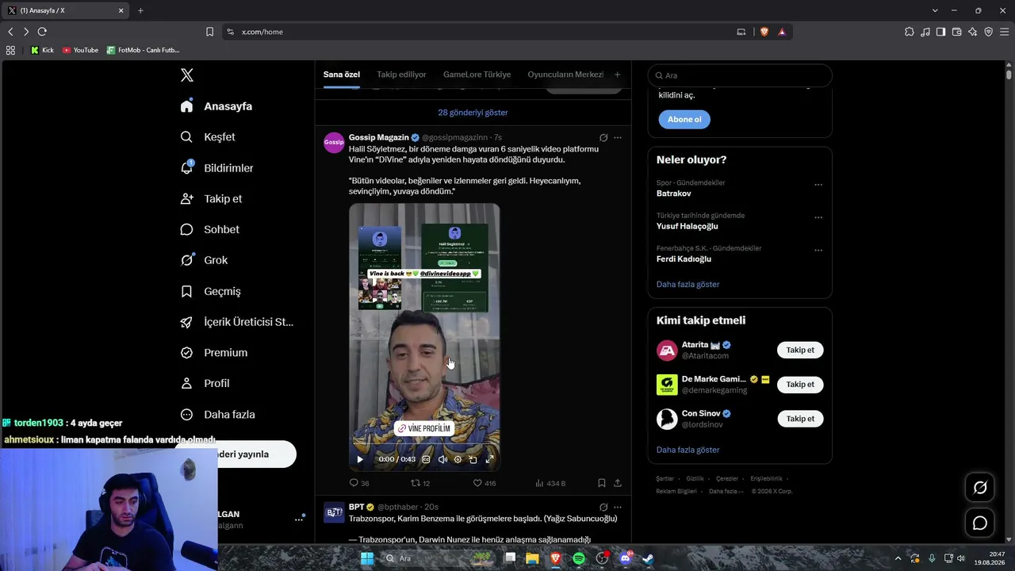The image size is (1015, 571).
Task: Reload the page in browser
Action: click(x=42, y=32)
